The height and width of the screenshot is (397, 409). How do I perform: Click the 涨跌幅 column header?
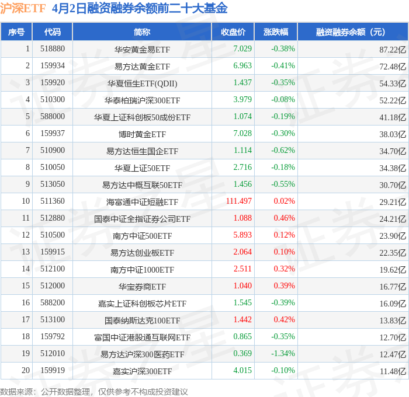click(x=276, y=32)
